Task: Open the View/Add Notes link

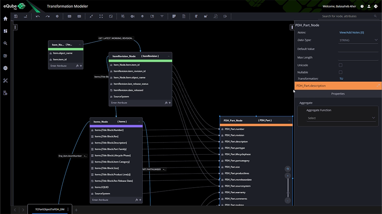Action: coord(351,32)
